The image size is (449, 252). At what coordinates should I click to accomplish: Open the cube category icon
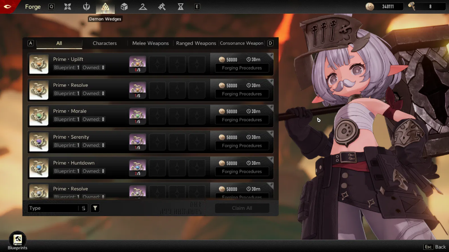pos(124,6)
